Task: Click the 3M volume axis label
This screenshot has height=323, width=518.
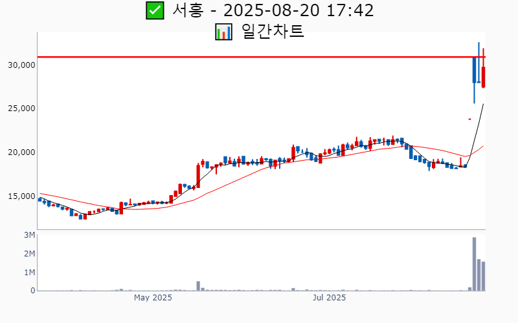Action: pos(29,235)
